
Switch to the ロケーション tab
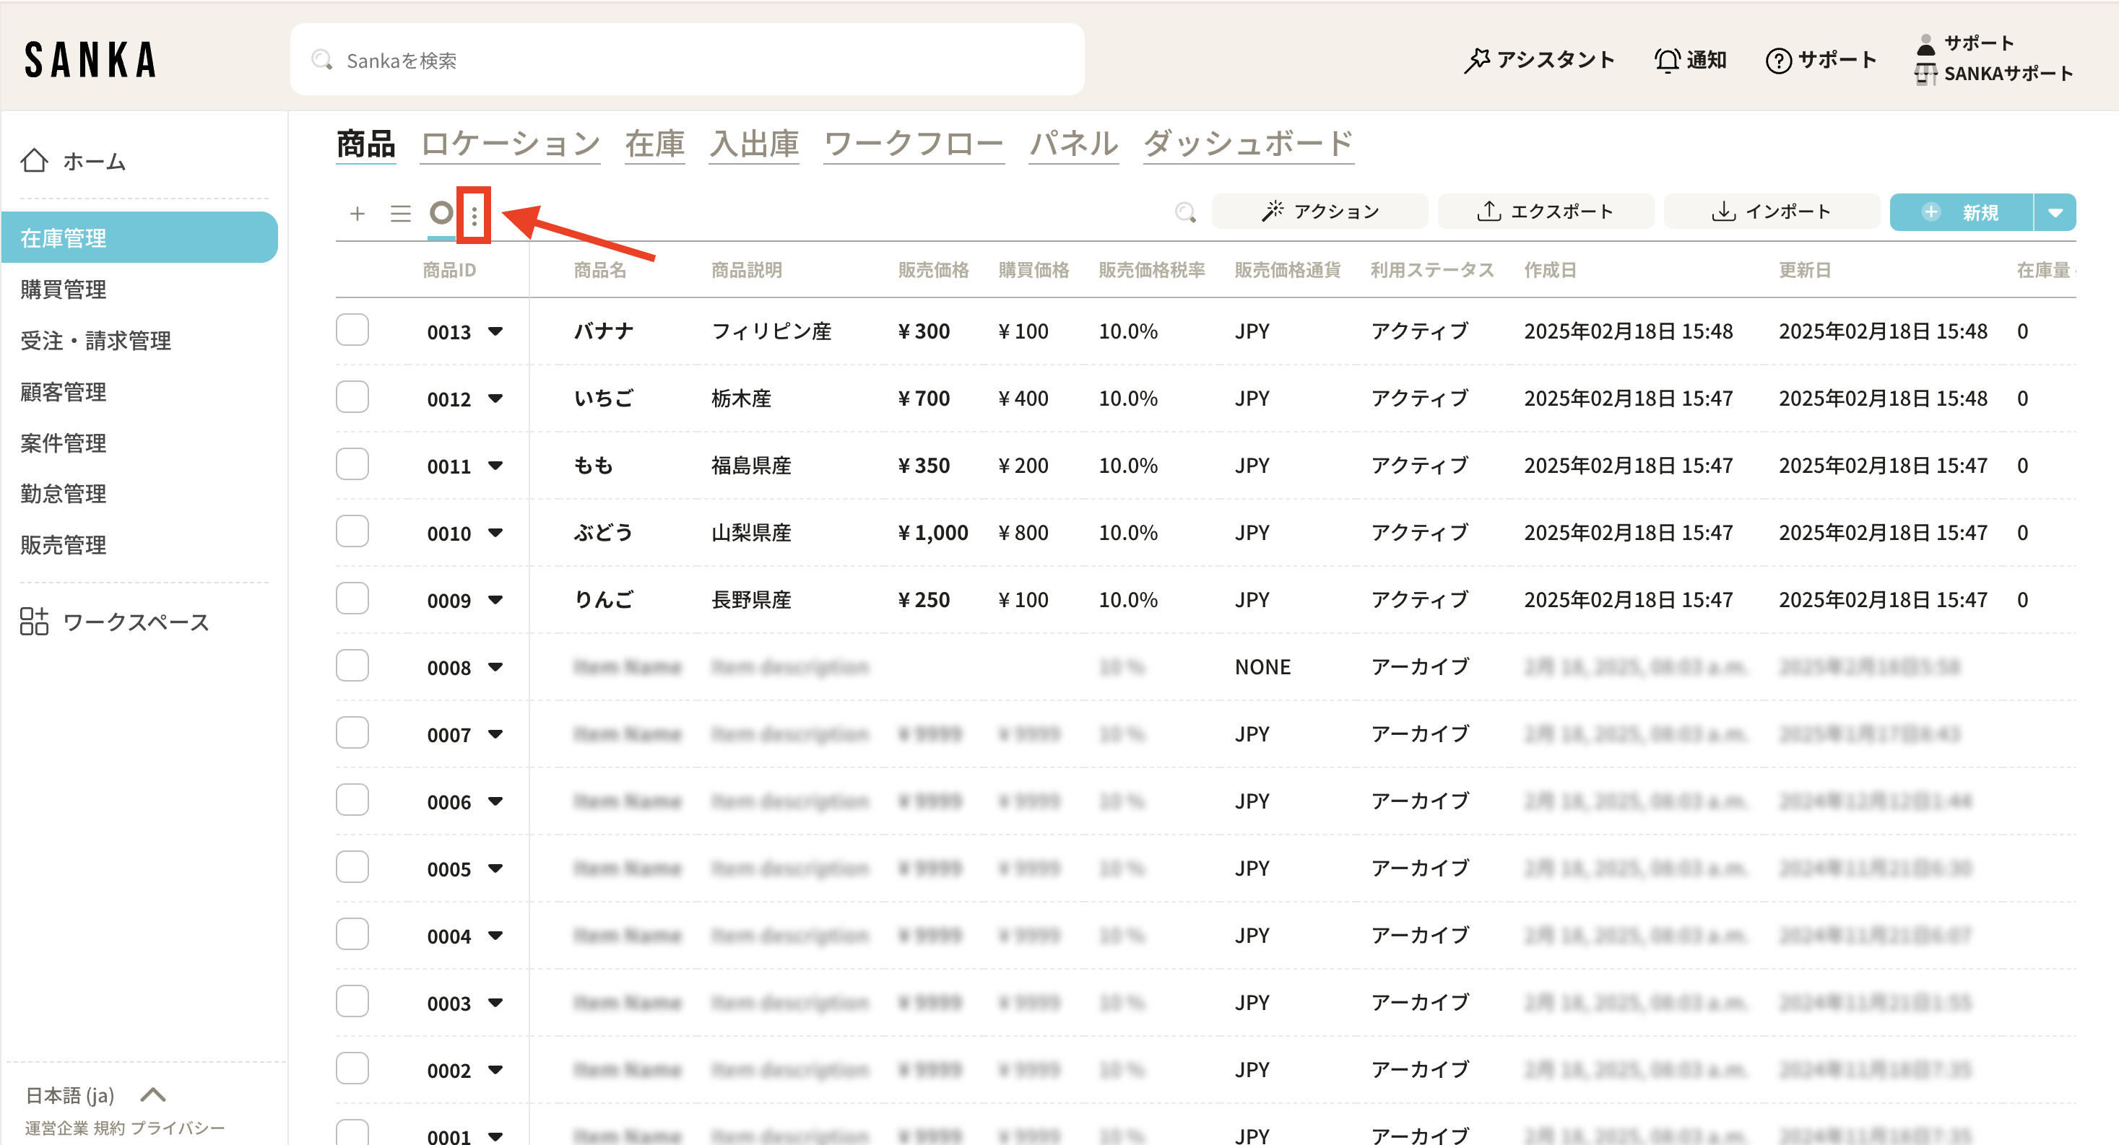pos(510,144)
